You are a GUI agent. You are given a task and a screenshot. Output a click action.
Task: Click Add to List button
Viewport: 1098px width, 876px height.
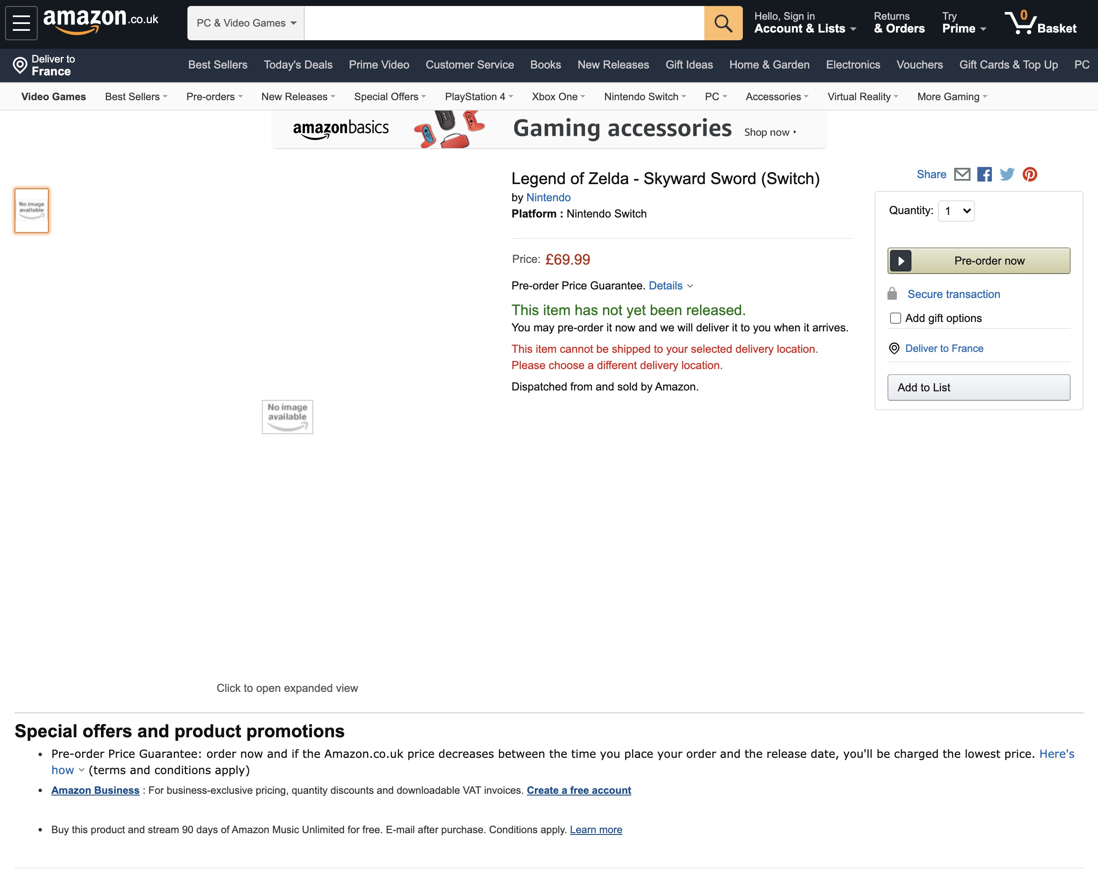pyautogui.click(x=978, y=387)
